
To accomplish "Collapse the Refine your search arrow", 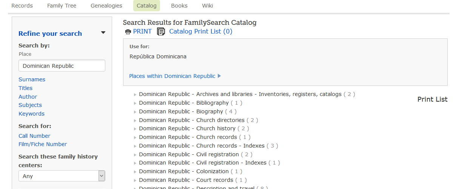I will tap(103, 33).
